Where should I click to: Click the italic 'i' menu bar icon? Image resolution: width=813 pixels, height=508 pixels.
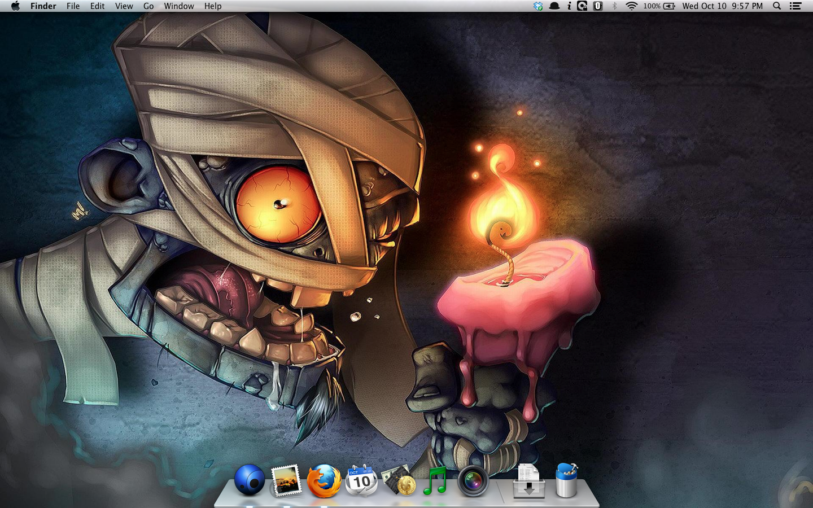tap(569, 6)
